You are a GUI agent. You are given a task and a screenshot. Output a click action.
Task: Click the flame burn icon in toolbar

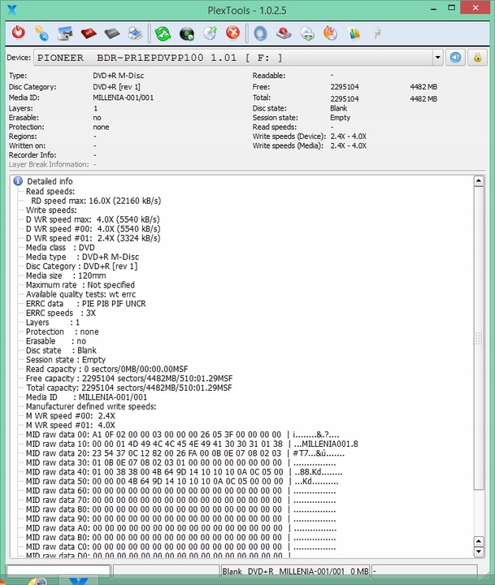pos(330,33)
